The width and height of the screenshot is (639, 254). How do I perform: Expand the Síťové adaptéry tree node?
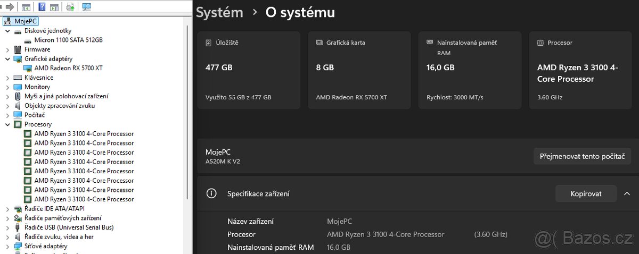point(7,246)
